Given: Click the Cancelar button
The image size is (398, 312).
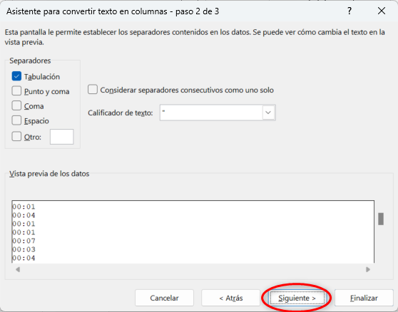Looking at the screenshot, I should (164, 298).
